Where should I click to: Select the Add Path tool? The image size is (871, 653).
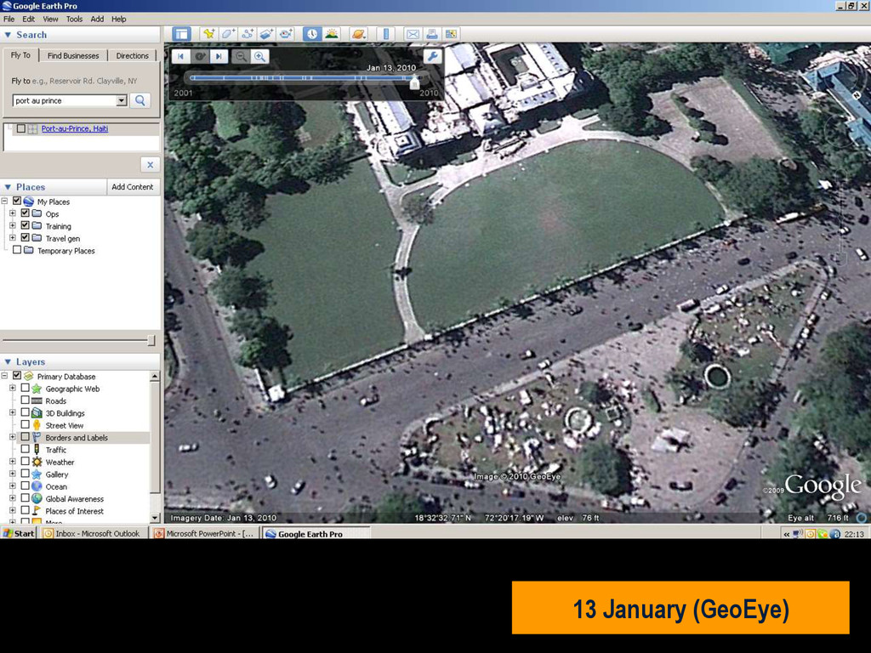tap(248, 34)
